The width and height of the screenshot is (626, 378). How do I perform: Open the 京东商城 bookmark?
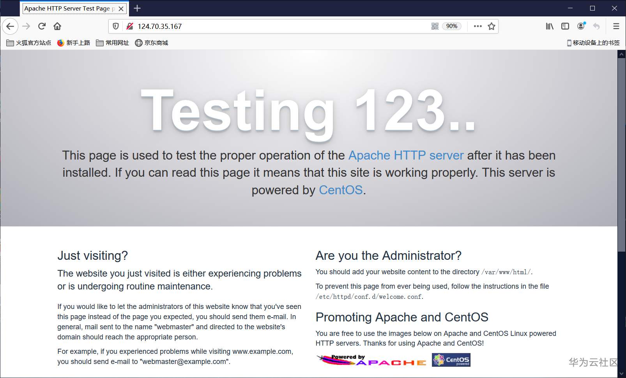tap(152, 43)
